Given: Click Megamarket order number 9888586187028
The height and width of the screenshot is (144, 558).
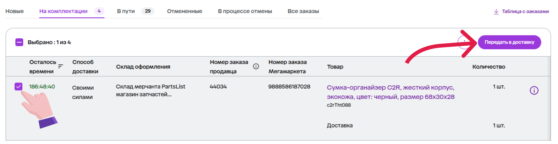Looking at the screenshot, I should click(x=289, y=87).
